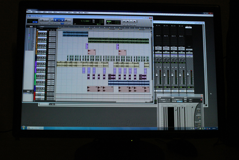Toggle record-enable on the first orange track
Image resolution: width=239 pixels, height=160 pixels.
point(39,33)
